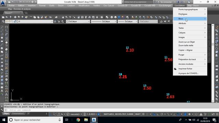Click the Covadis AutoCAD taskbar icon

click(x=94, y=120)
